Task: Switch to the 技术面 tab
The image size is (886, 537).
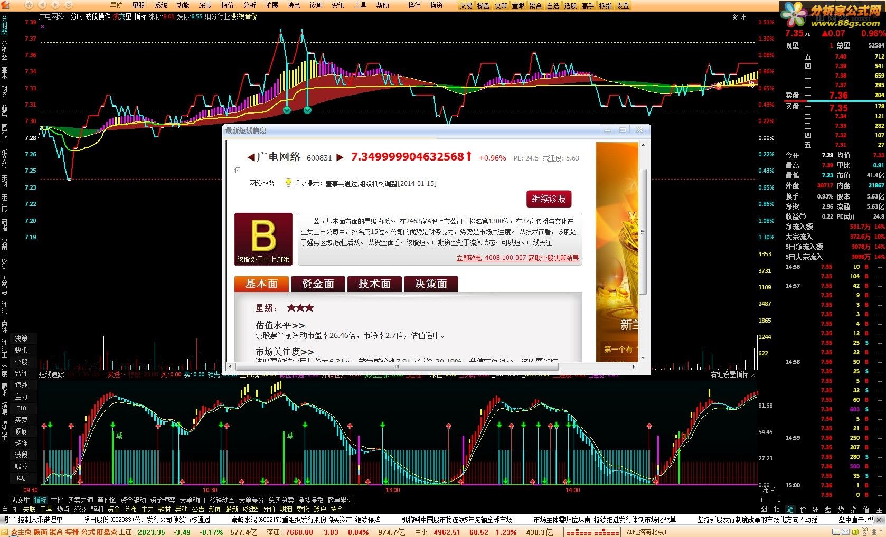Action: (x=374, y=284)
